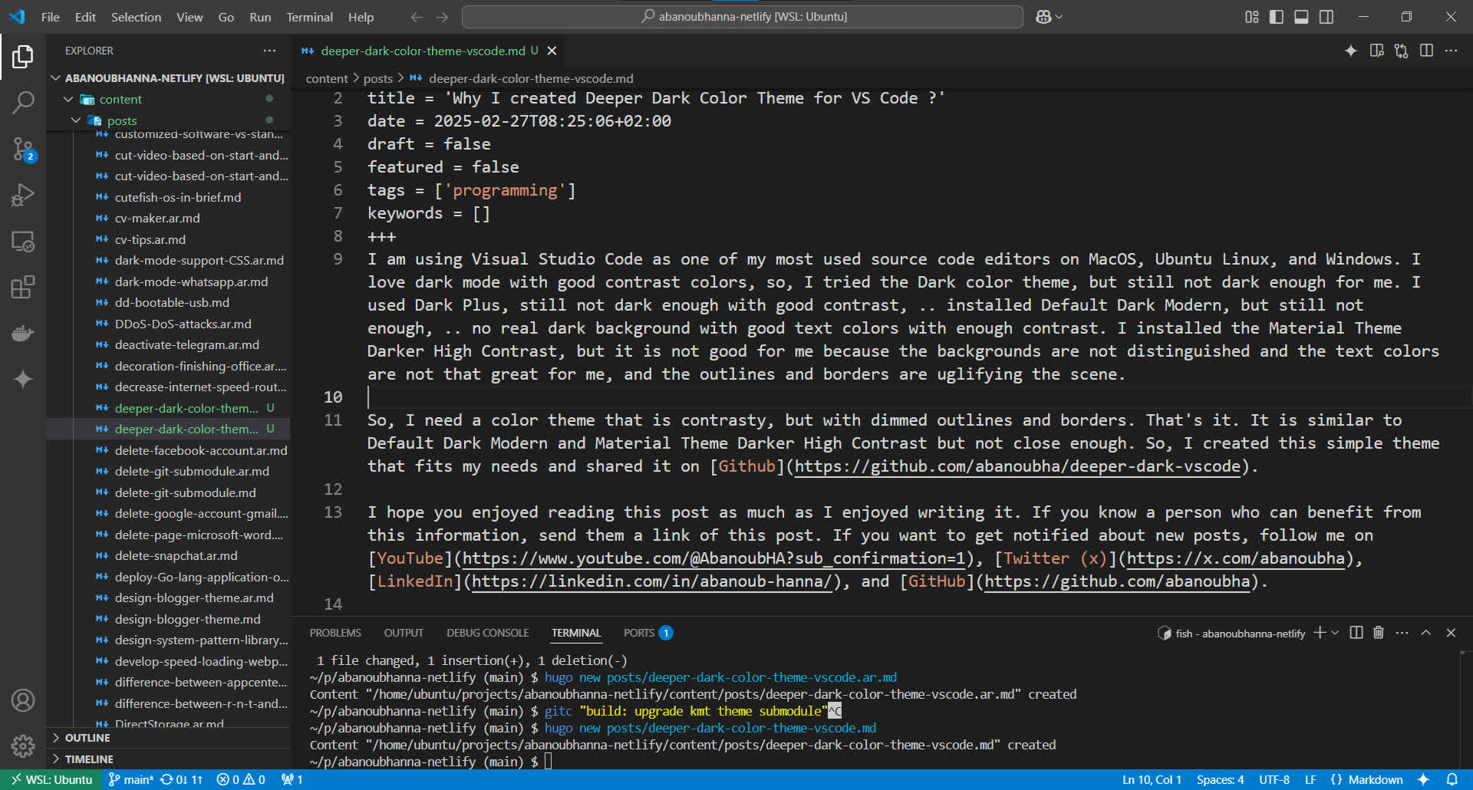Open the Extensions view

click(x=23, y=288)
